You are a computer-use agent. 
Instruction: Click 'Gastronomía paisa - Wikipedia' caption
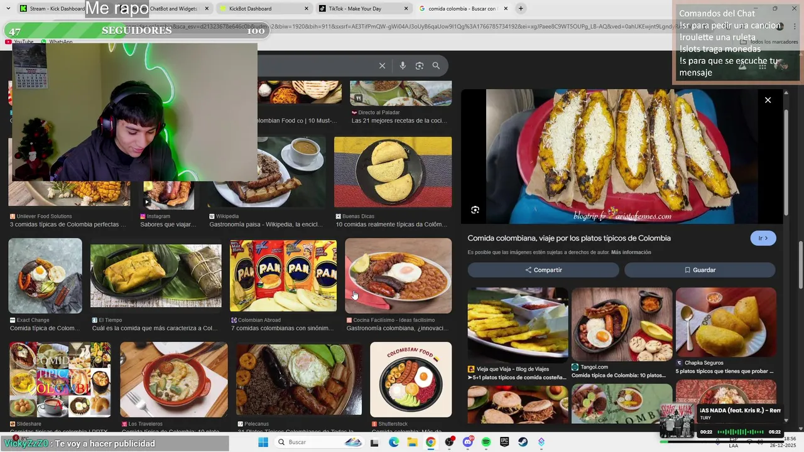(x=266, y=225)
